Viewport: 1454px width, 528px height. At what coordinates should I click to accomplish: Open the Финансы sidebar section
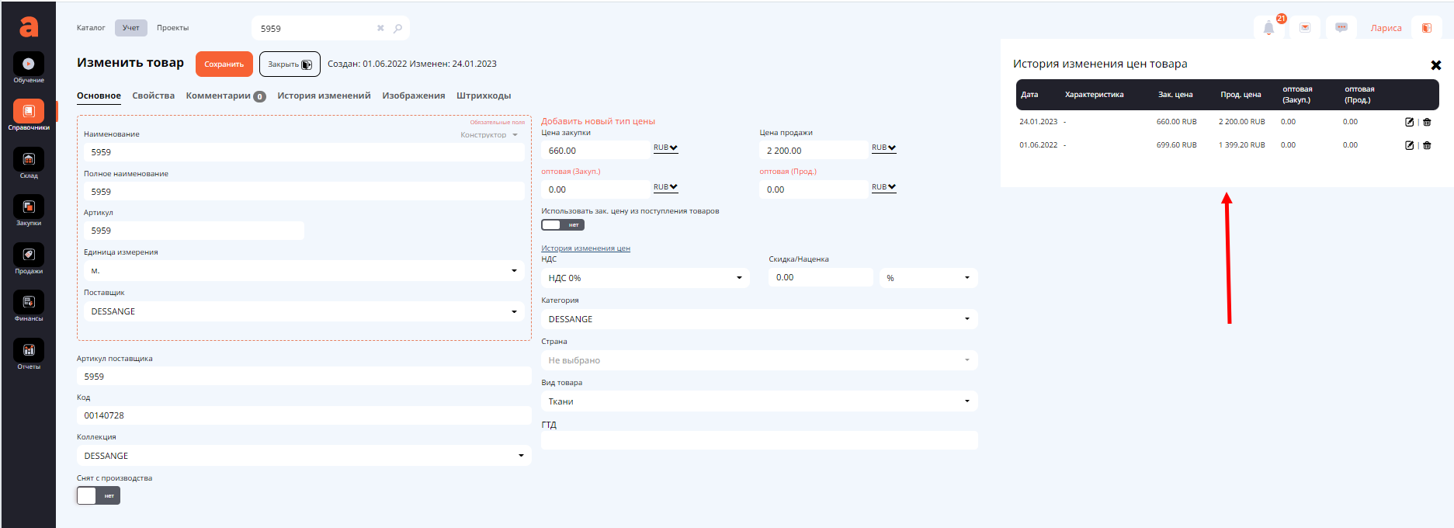(x=29, y=303)
